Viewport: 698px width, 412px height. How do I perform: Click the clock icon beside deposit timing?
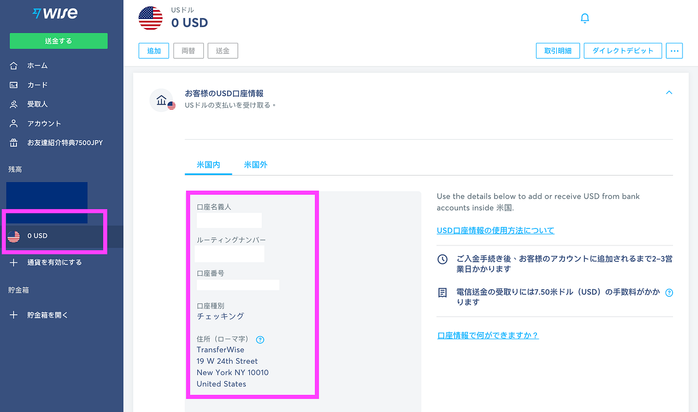pyautogui.click(x=442, y=259)
